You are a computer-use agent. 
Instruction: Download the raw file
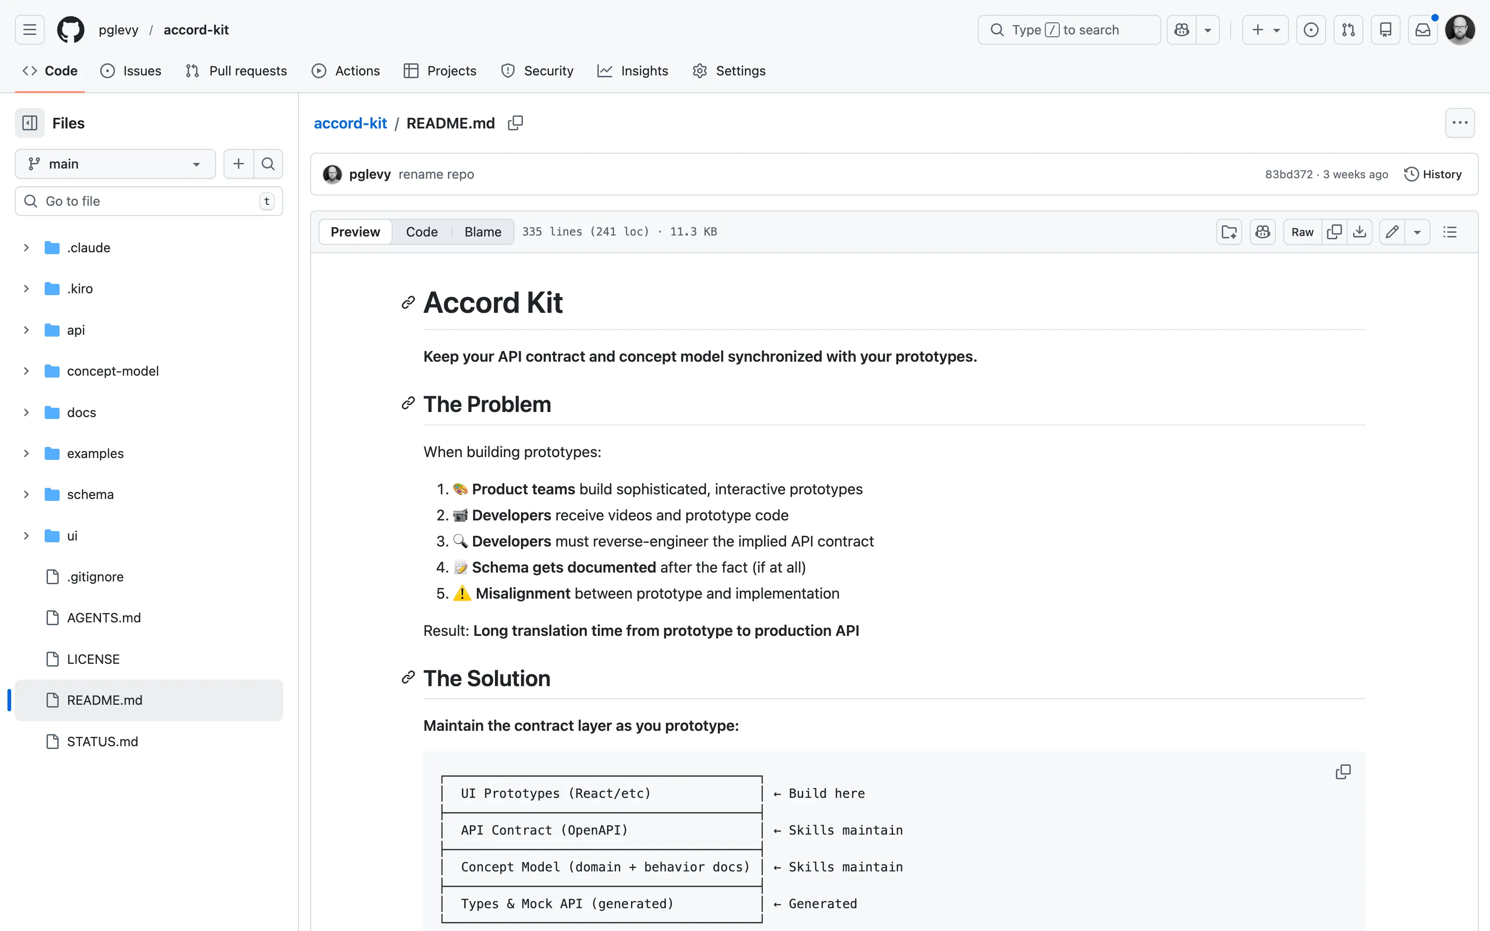point(1360,232)
